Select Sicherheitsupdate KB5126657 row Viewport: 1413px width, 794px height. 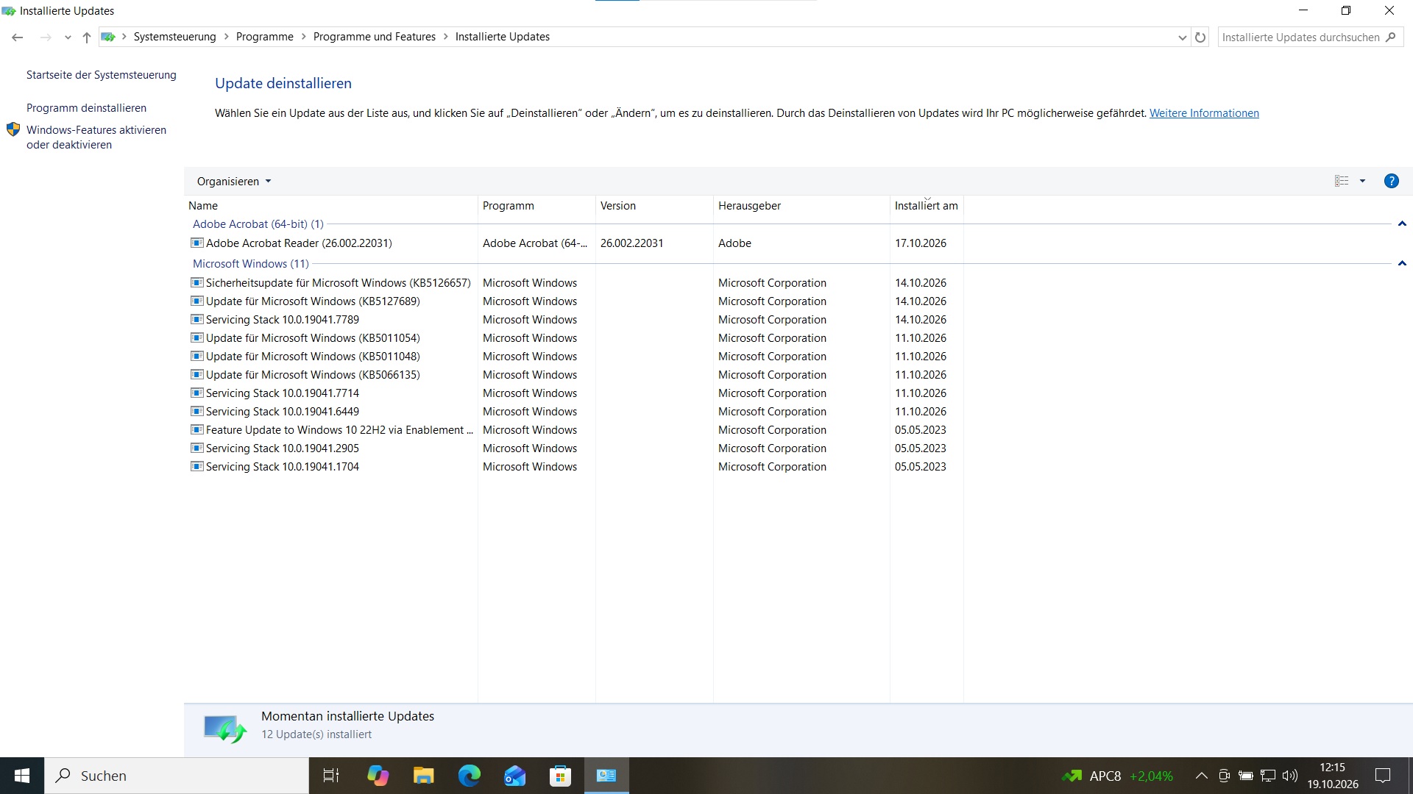pos(574,283)
